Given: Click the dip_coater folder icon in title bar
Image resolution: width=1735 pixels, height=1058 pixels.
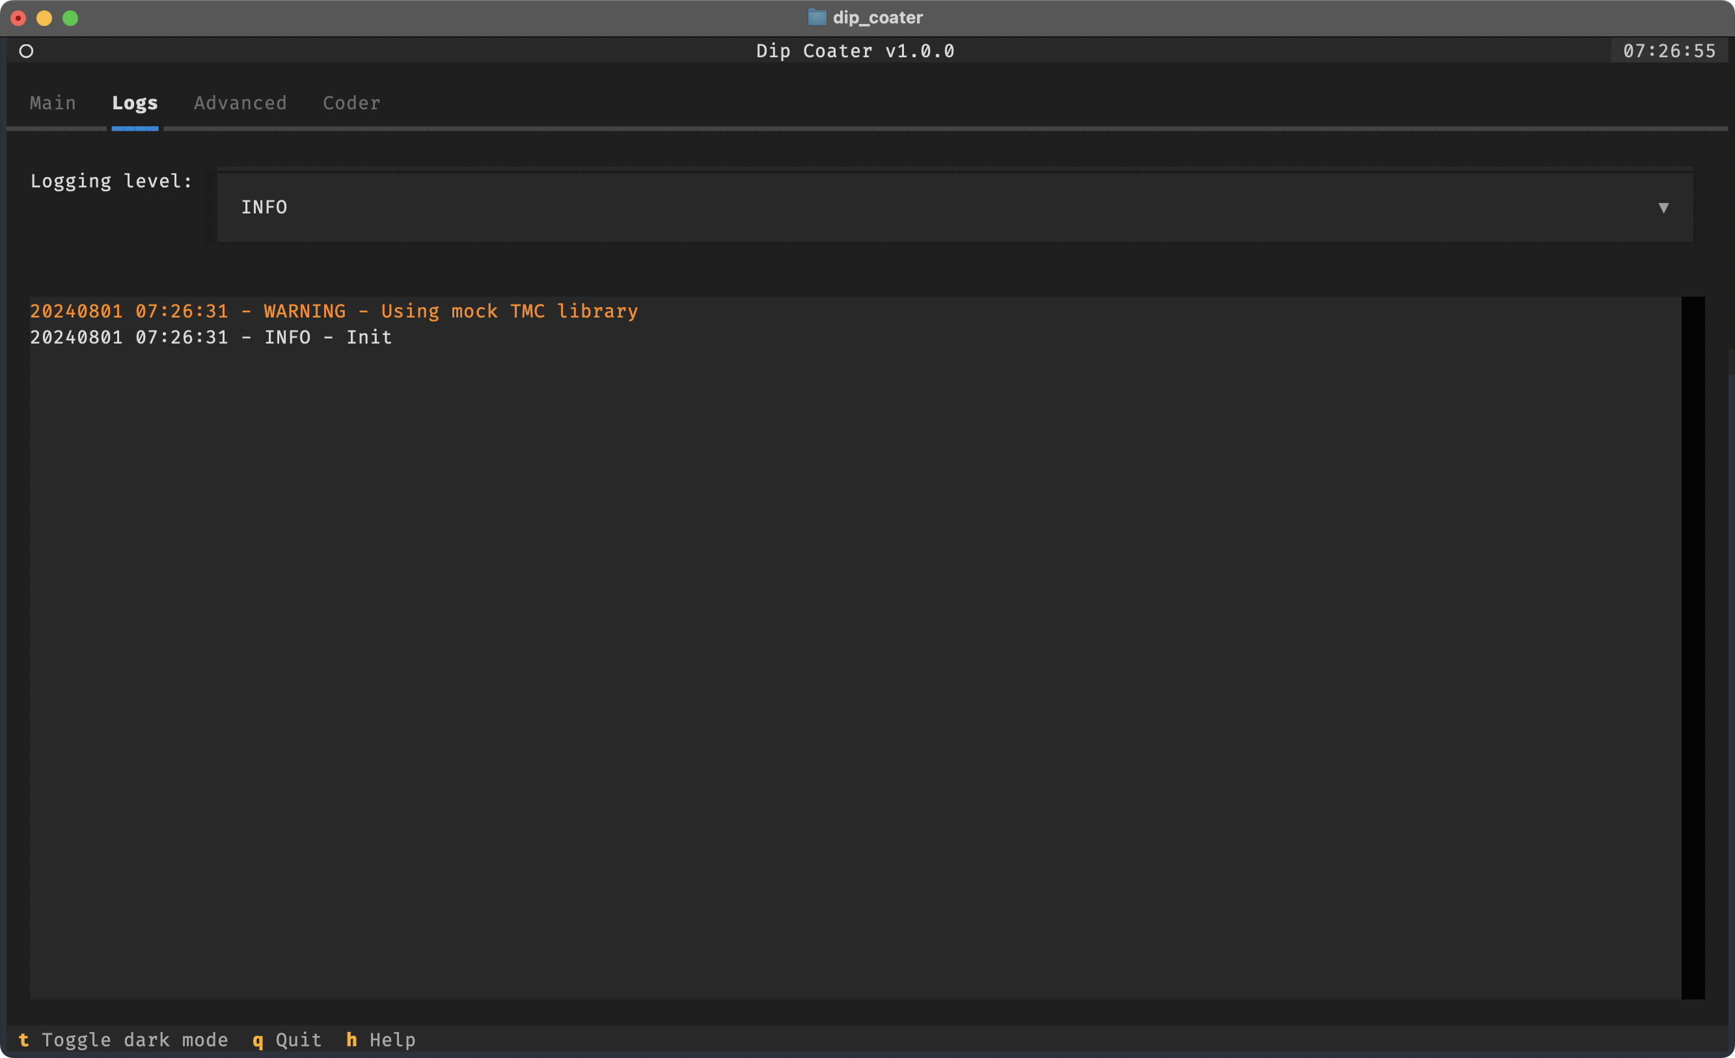Looking at the screenshot, I should pyautogui.click(x=816, y=18).
